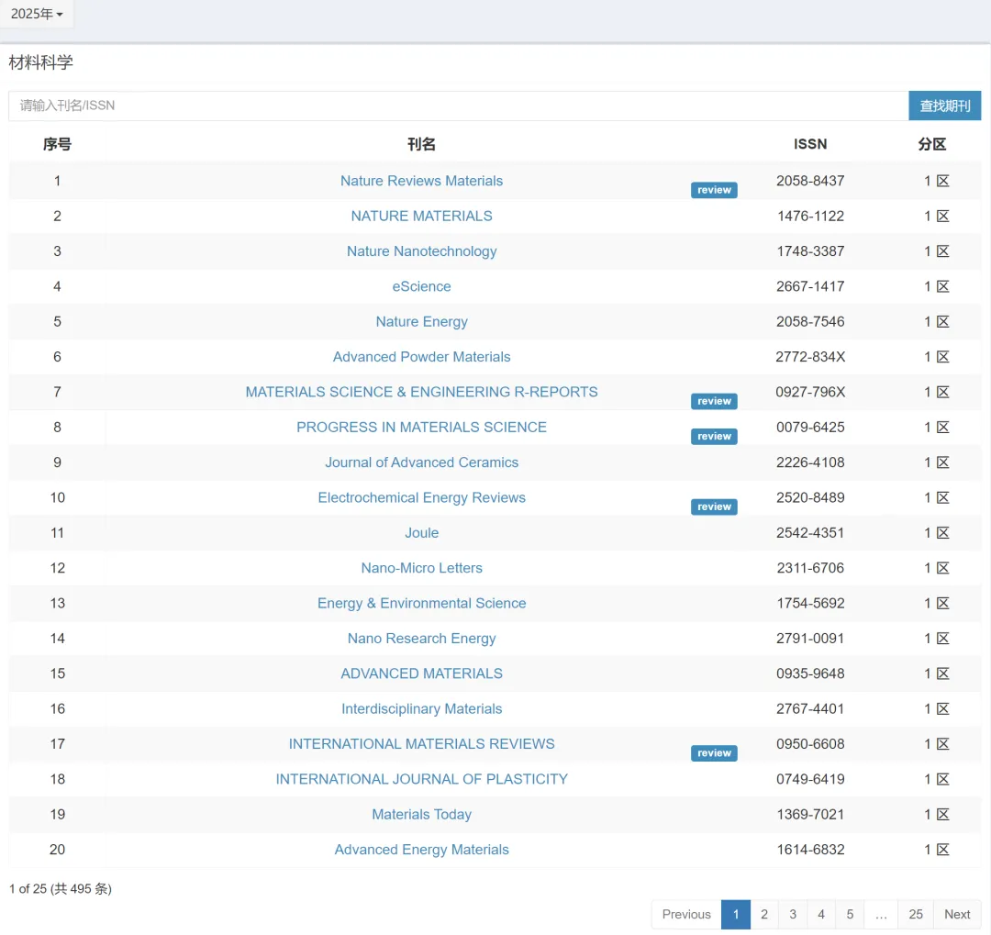Open Advanced Energy Materials journal link
991x935 pixels.
click(x=421, y=850)
